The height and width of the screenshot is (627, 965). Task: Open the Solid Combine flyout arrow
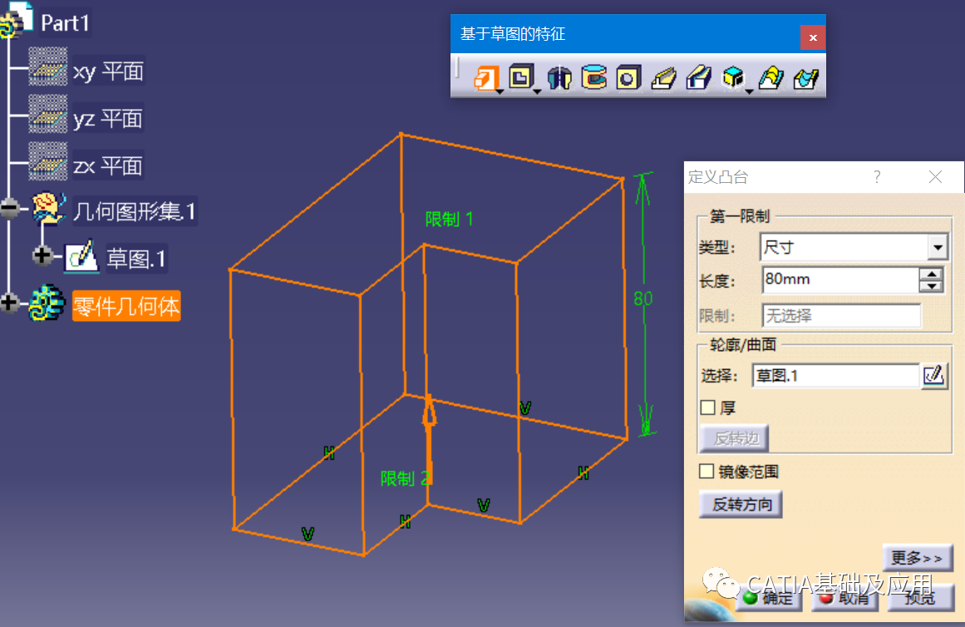pos(749,91)
